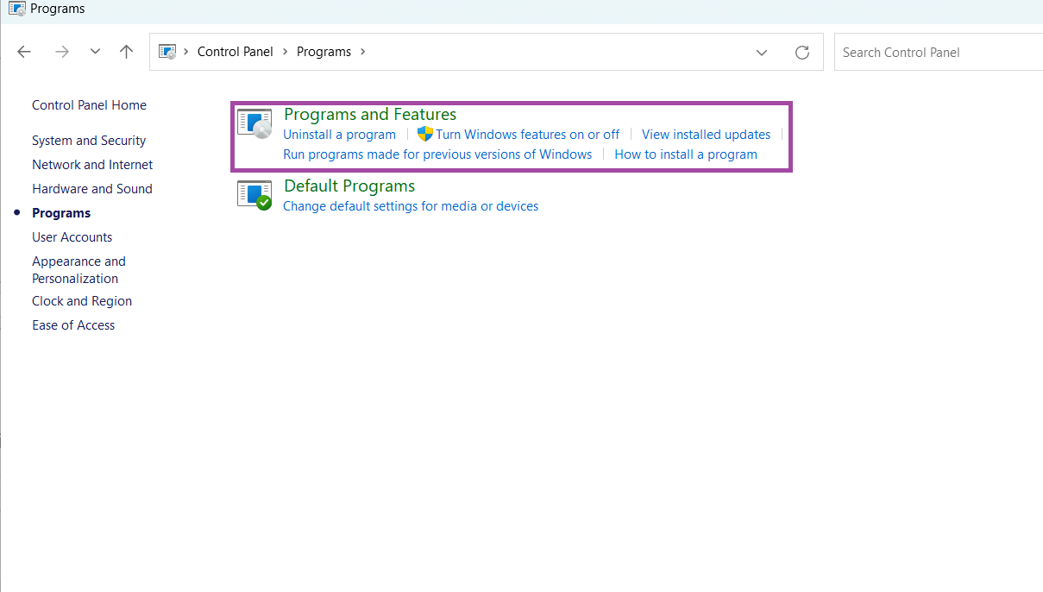Go to Control Panel Home
Screen dimensions: 1043x592
pyautogui.click(x=89, y=104)
